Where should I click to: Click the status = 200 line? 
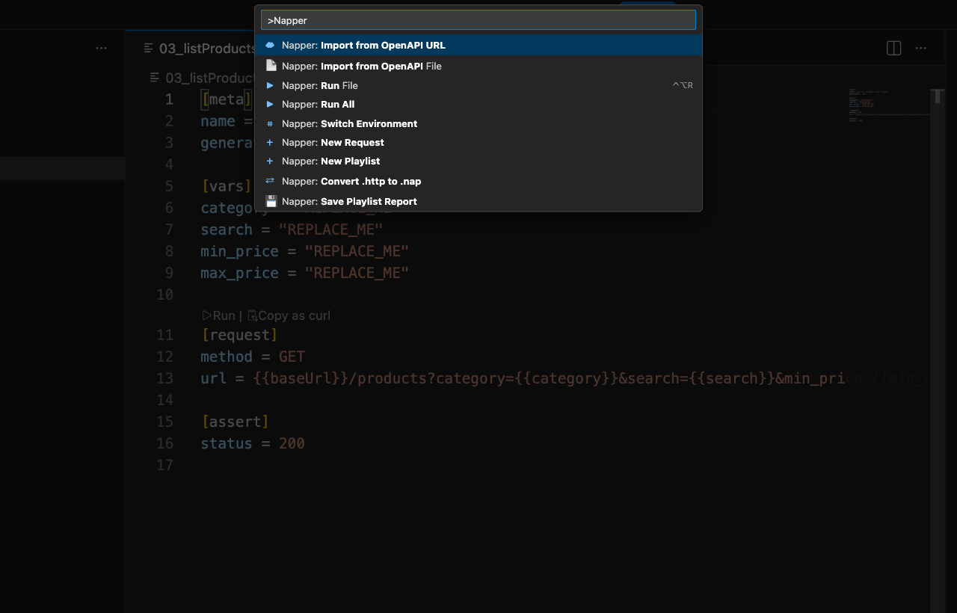[x=253, y=443]
